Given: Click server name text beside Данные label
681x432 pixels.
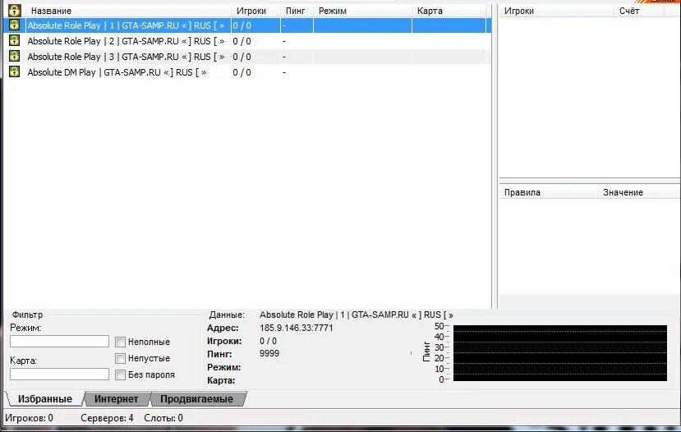Looking at the screenshot, I should pos(357,315).
